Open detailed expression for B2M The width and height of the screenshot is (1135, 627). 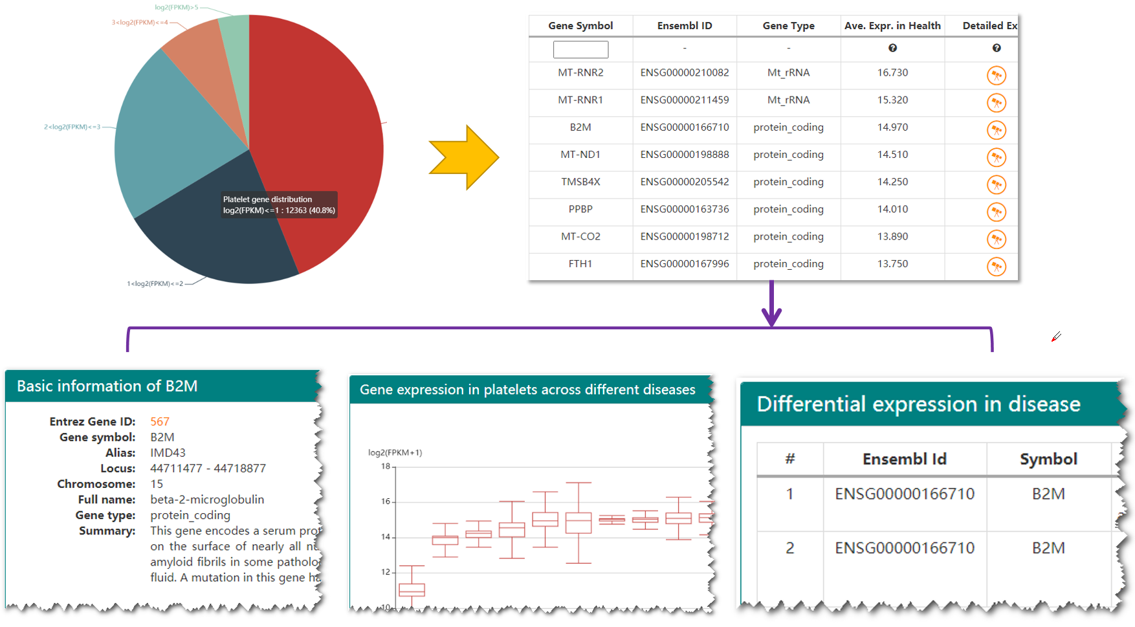(x=997, y=129)
